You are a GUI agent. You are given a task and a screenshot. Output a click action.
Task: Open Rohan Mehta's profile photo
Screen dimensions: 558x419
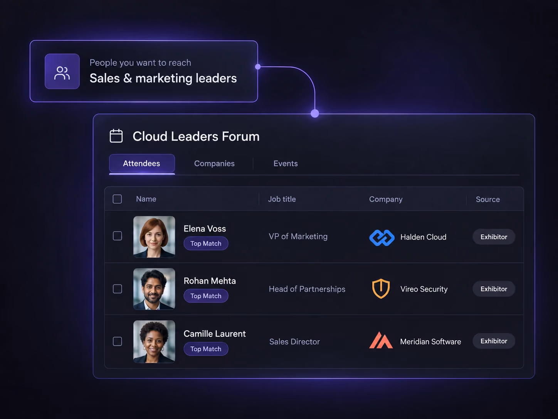(x=154, y=289)
